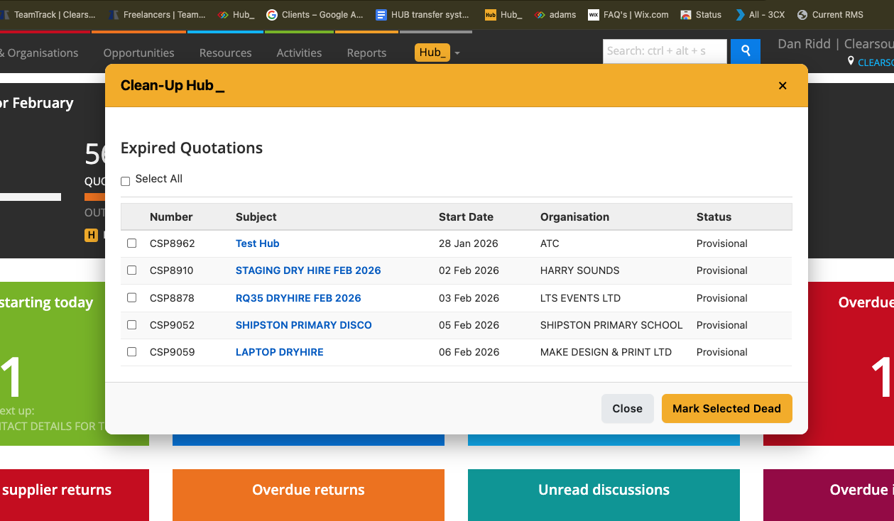
Task: Tick the checkbox for CSP8962
Action: [131, 243]
